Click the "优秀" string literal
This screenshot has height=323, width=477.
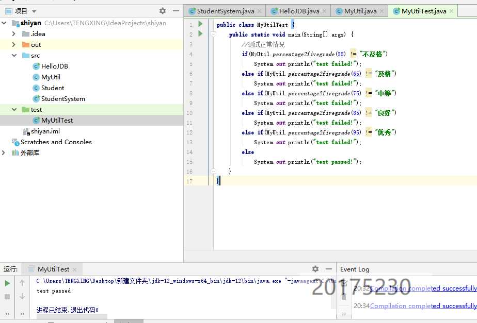click(384, 132)
